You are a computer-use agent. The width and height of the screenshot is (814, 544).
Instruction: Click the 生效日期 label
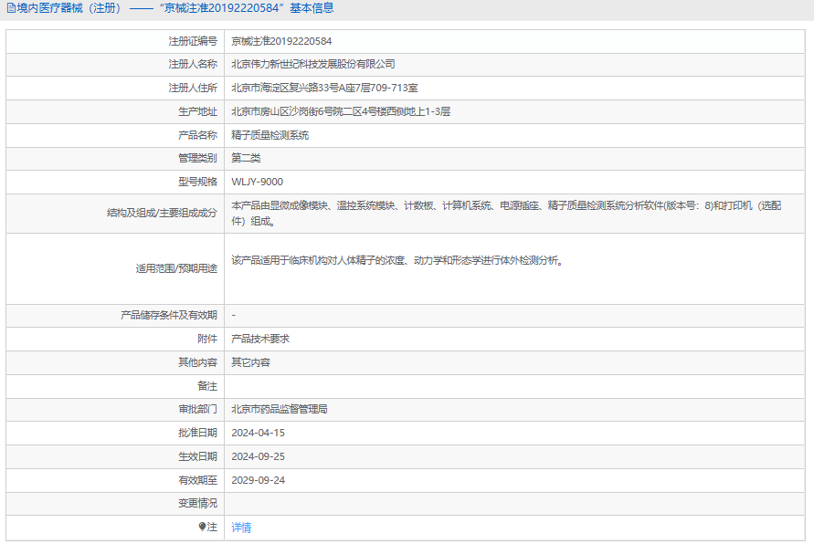197,457
